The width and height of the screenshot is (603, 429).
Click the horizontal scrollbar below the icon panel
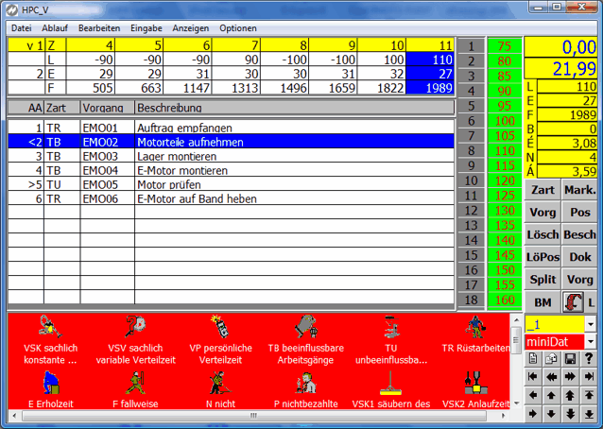tap(255, 415)
